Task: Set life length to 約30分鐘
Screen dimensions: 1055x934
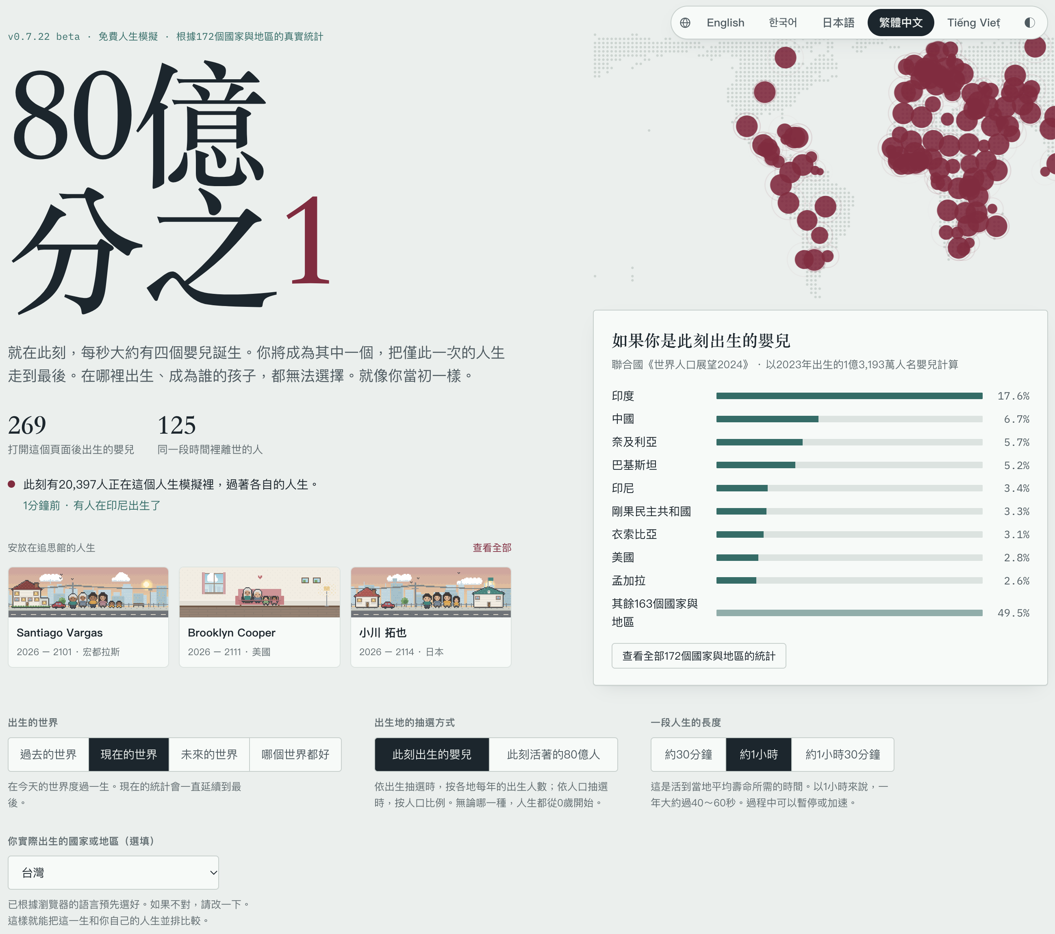Action: coord(688,754)
